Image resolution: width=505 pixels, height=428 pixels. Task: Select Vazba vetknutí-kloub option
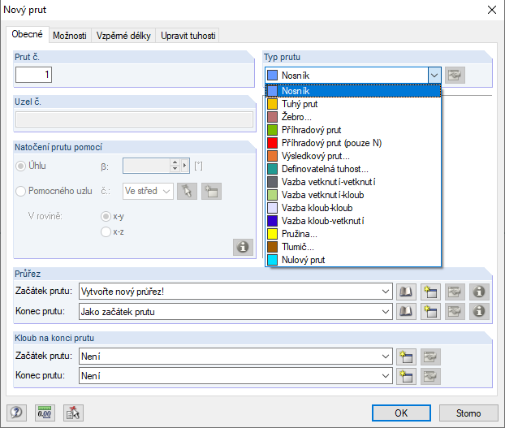click(x=353, y=195)
